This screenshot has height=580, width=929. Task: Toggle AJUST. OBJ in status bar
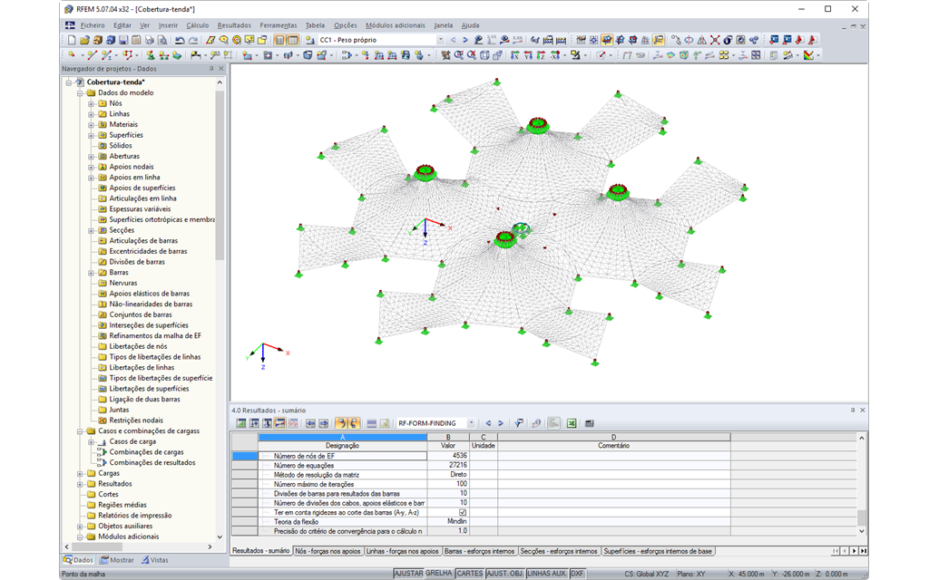(x=504, y=574)
